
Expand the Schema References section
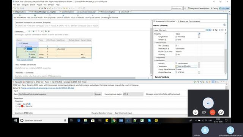(17, 22)
